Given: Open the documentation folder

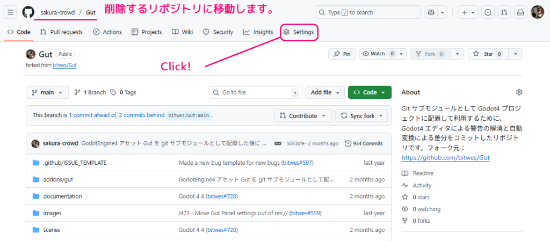Looking at the screenshot, I should click(62, 196).
